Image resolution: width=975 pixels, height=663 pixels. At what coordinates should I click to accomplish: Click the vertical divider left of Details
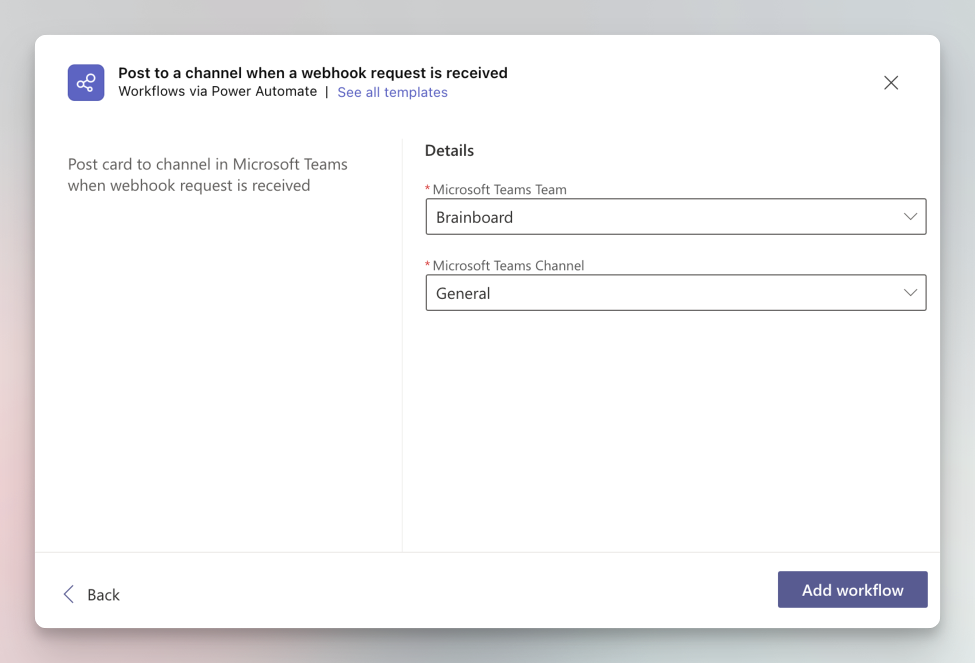[402, 343]
